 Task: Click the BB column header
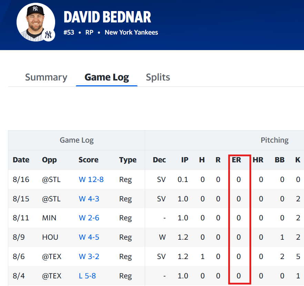coord(280,160)
